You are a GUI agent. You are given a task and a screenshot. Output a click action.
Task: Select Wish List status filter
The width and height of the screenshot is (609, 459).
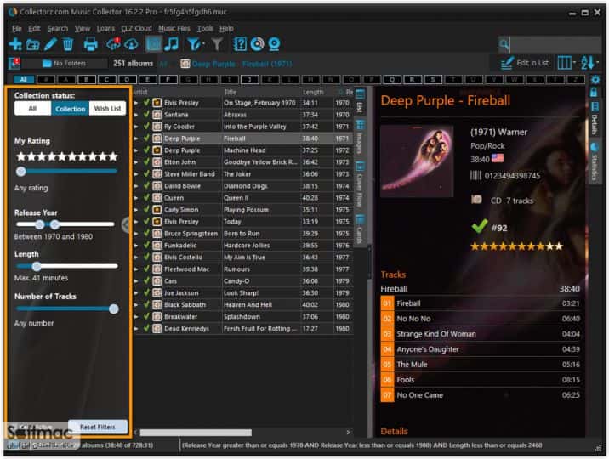point(107,109)
